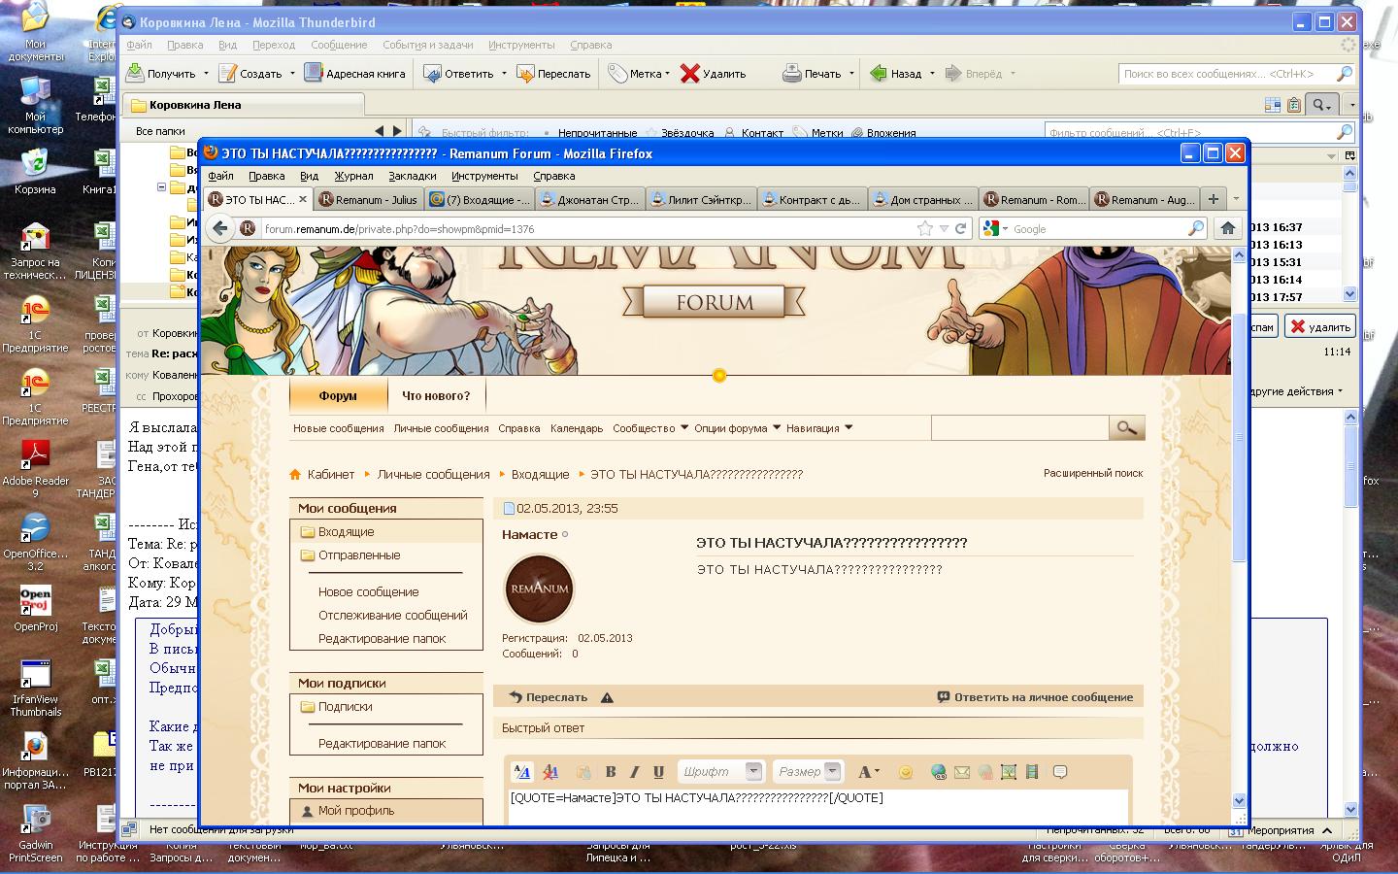Click the forum search text box

pos(1020,428)
